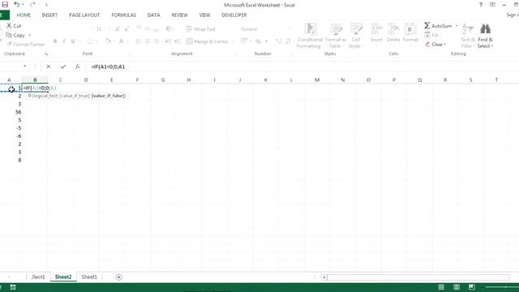Select the Format Painter brush
The image size is (519, 292).
pos(26,44)
